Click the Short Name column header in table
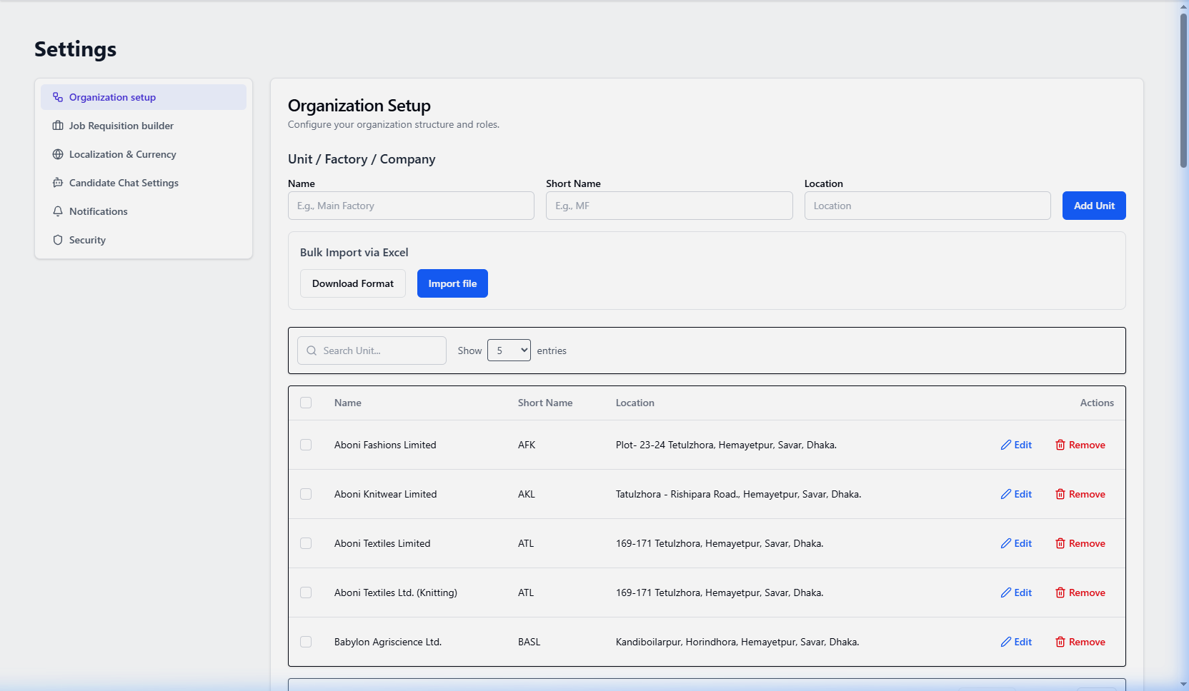Viewport: 1189px width, 691px height. point(545,403)
